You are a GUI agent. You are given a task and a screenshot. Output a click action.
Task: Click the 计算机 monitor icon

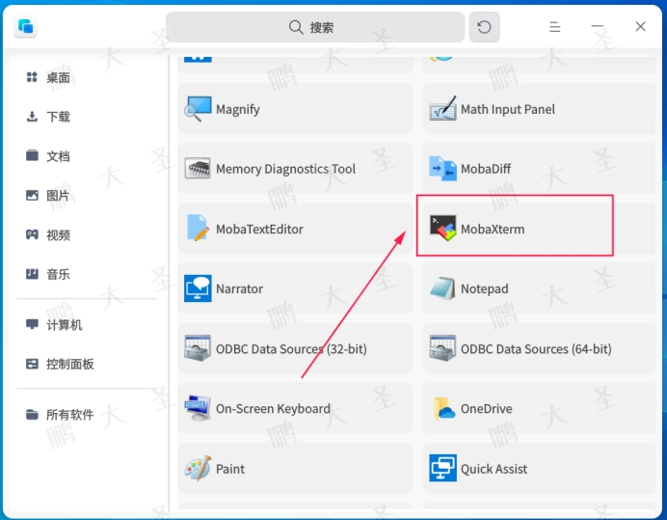pyautogui.click(x=32, y=324)
